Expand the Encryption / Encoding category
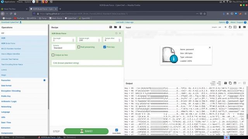248x139 pixels. click(x=24, y=91)
